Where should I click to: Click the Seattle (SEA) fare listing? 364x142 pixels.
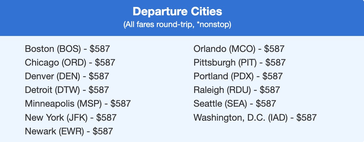[234, 104]
